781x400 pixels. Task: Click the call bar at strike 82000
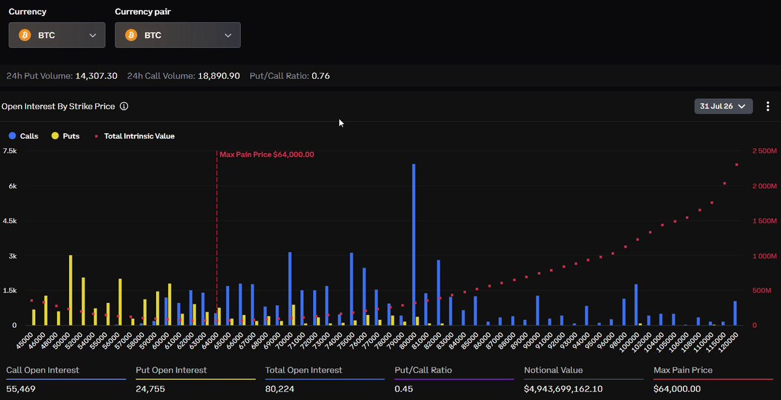[x=439, y=293]
